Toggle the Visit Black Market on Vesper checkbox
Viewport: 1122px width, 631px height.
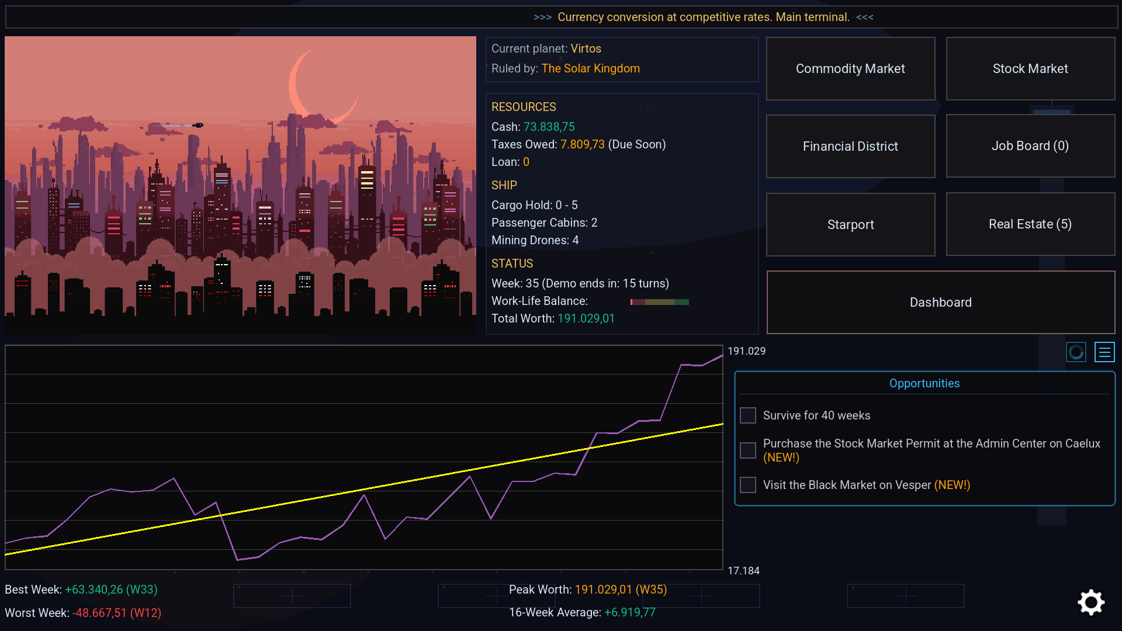[x=748, y=485]
